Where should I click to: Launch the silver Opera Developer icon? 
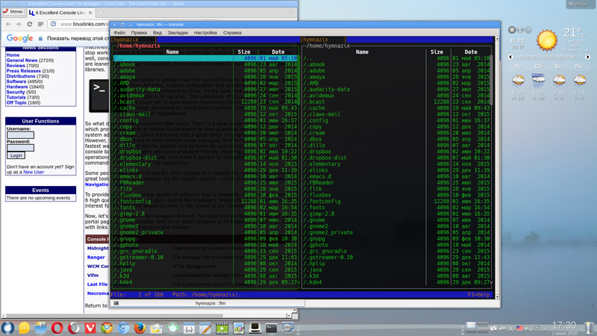click(x=74, y=328)
